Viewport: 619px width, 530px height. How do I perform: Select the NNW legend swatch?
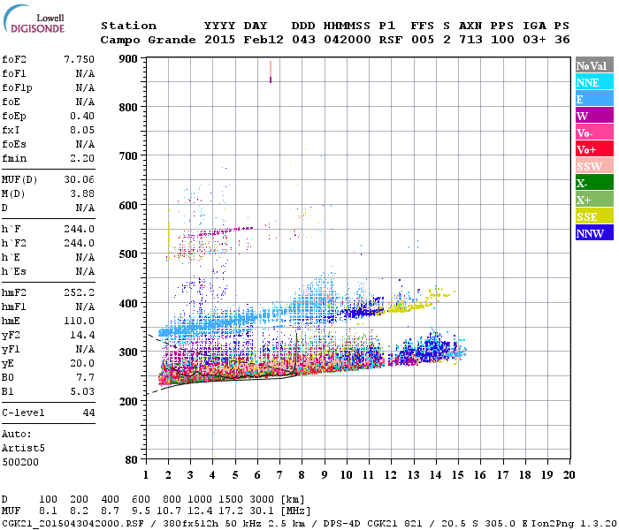594,233
